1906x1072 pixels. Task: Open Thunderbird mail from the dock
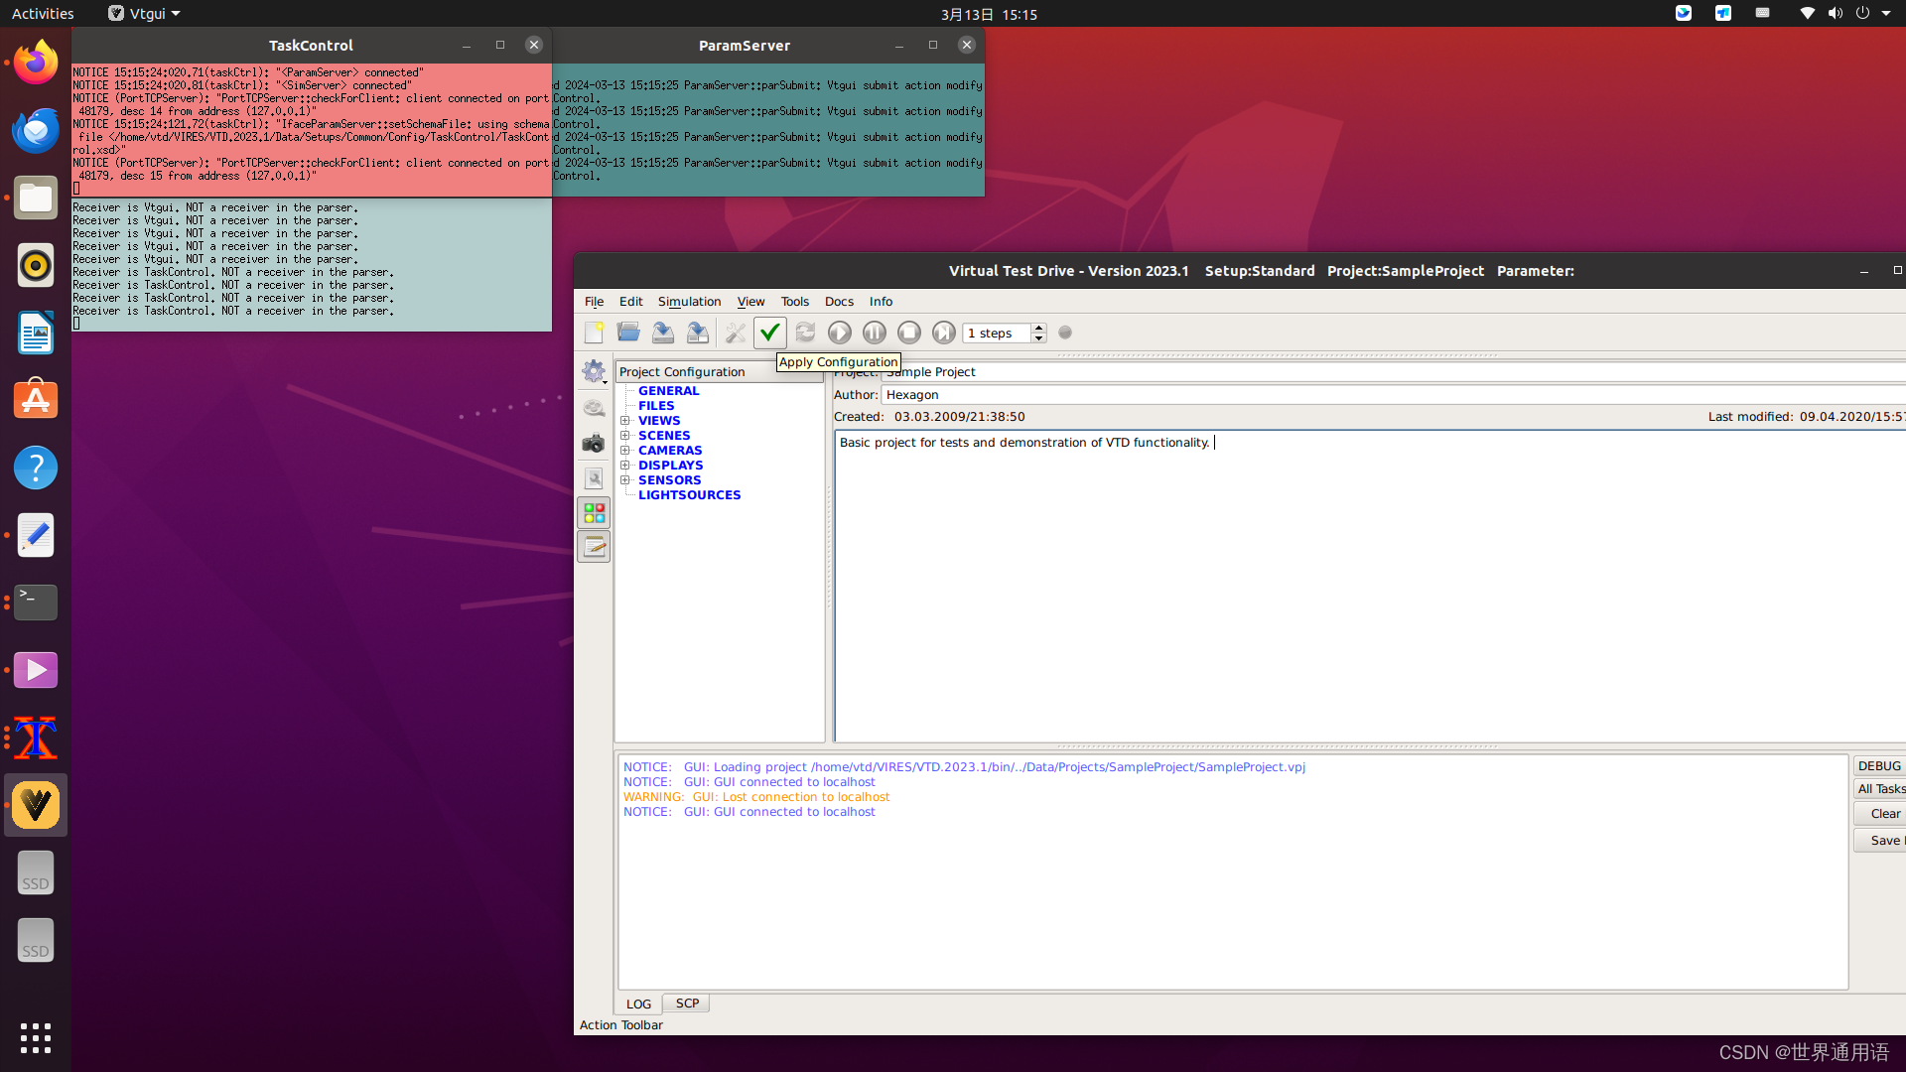click(36, 130)
